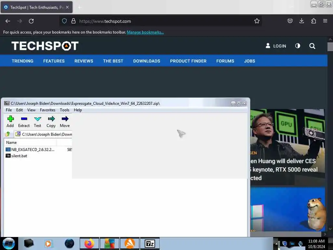The image size is (333, 250).
Task: Open the 7-Zip Help menu
Action: point(78,110)
